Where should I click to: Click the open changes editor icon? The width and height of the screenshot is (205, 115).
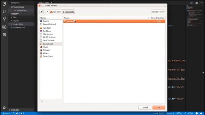192,3
